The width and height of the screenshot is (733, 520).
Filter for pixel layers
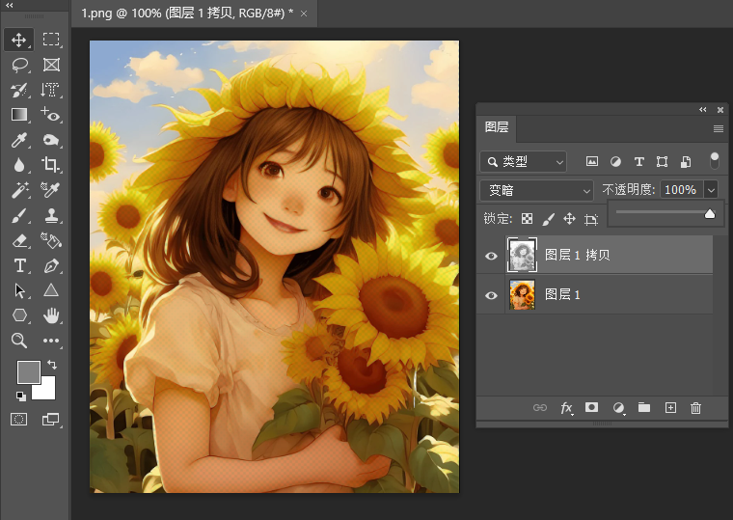pos(592,162)
